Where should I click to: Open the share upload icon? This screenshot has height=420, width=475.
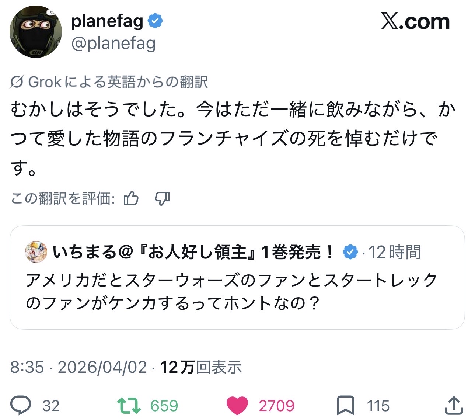(x=454, y=405)
